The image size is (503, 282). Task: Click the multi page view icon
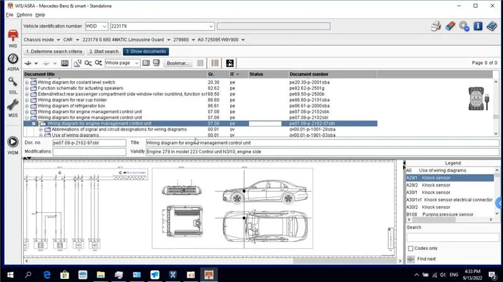(x=156, y=63)
